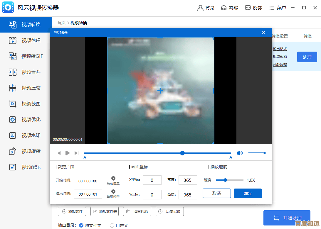Open the 菜单 menu in title bar
The width and height of the screenshot is (321, 229).
(x=278, y=8)
